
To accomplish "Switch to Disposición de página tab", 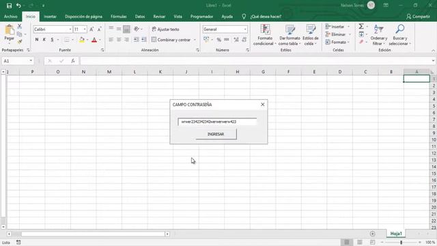I will coord(83,16).
